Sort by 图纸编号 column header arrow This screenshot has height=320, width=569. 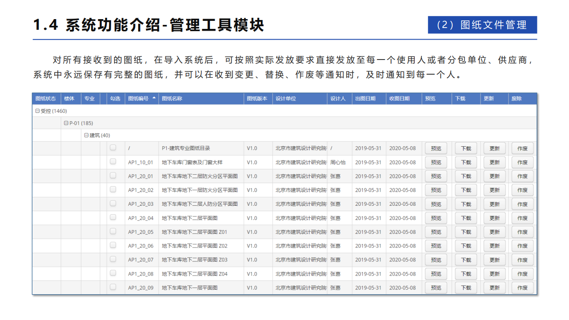click(x=154, y=98)
